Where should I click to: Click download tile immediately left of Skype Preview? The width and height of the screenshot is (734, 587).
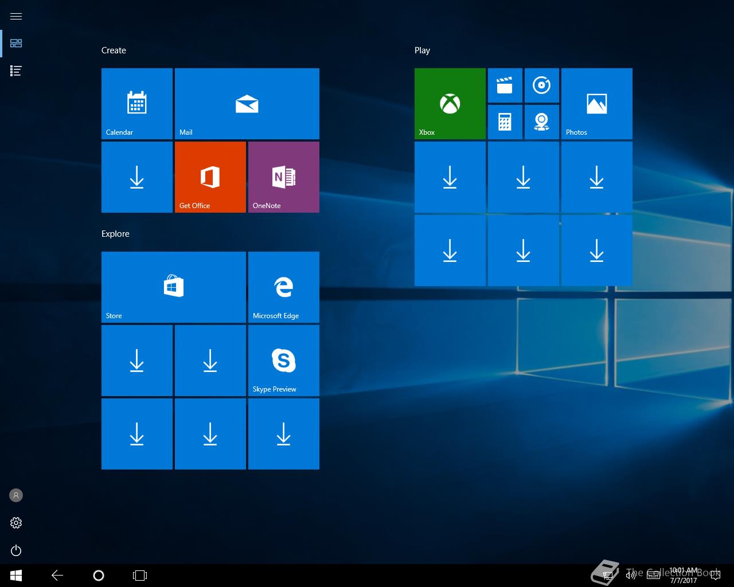click(210, 361)
